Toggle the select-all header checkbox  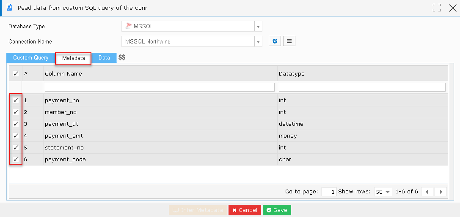pos(16,73)
